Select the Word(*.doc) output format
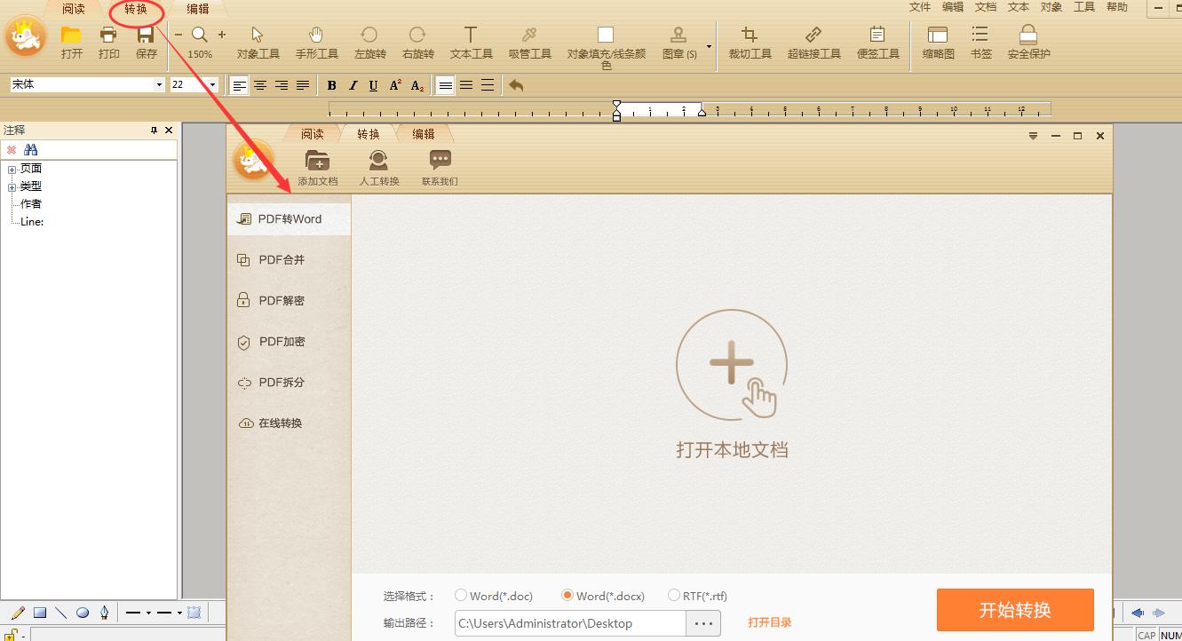The height and width of the screenshot is (641, 1182). click(461, 596)
